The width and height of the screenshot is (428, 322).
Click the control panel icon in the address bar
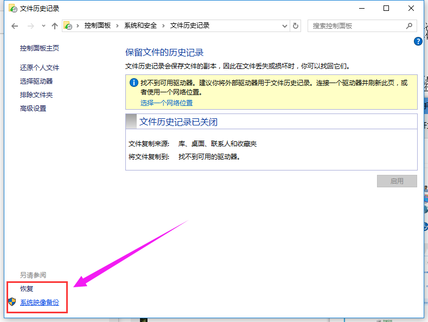click(68, 26)
